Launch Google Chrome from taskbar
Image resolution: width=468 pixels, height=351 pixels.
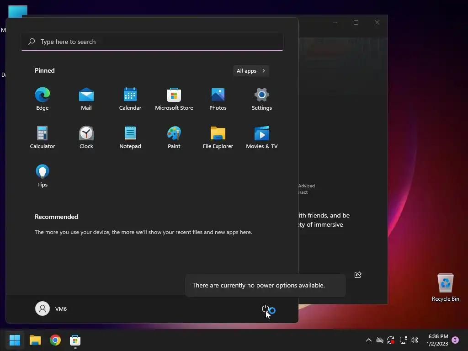55,340
